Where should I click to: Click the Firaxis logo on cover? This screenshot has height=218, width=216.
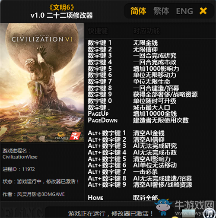click(x=62, y=136)
